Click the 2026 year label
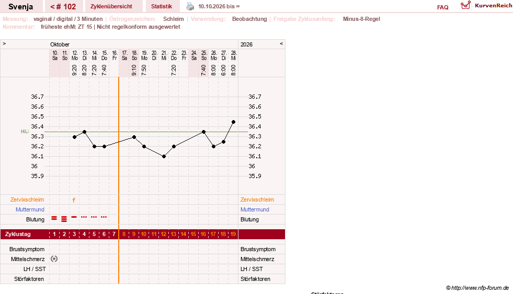513x294 pixels. pyautogui.click(x=246, y=44)
